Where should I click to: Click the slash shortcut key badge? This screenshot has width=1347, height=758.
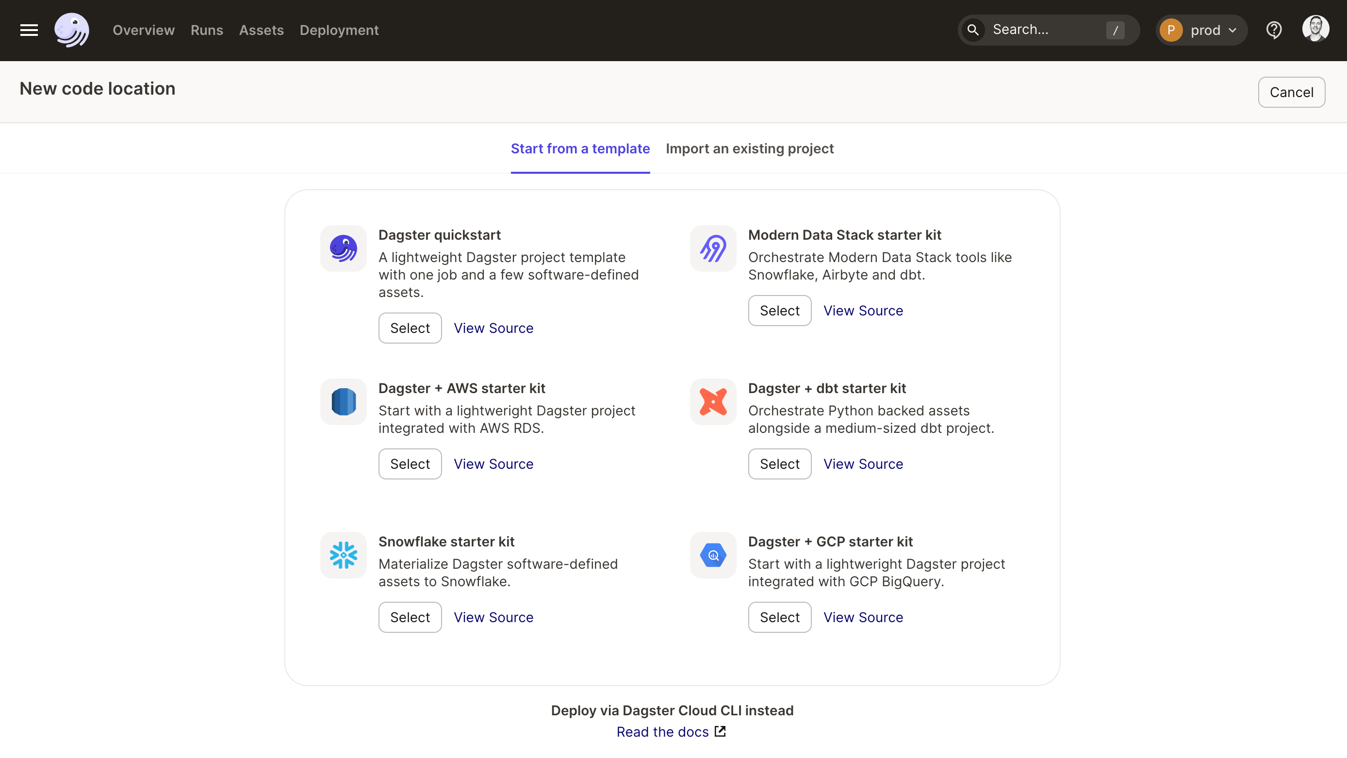click(1115, 31)
